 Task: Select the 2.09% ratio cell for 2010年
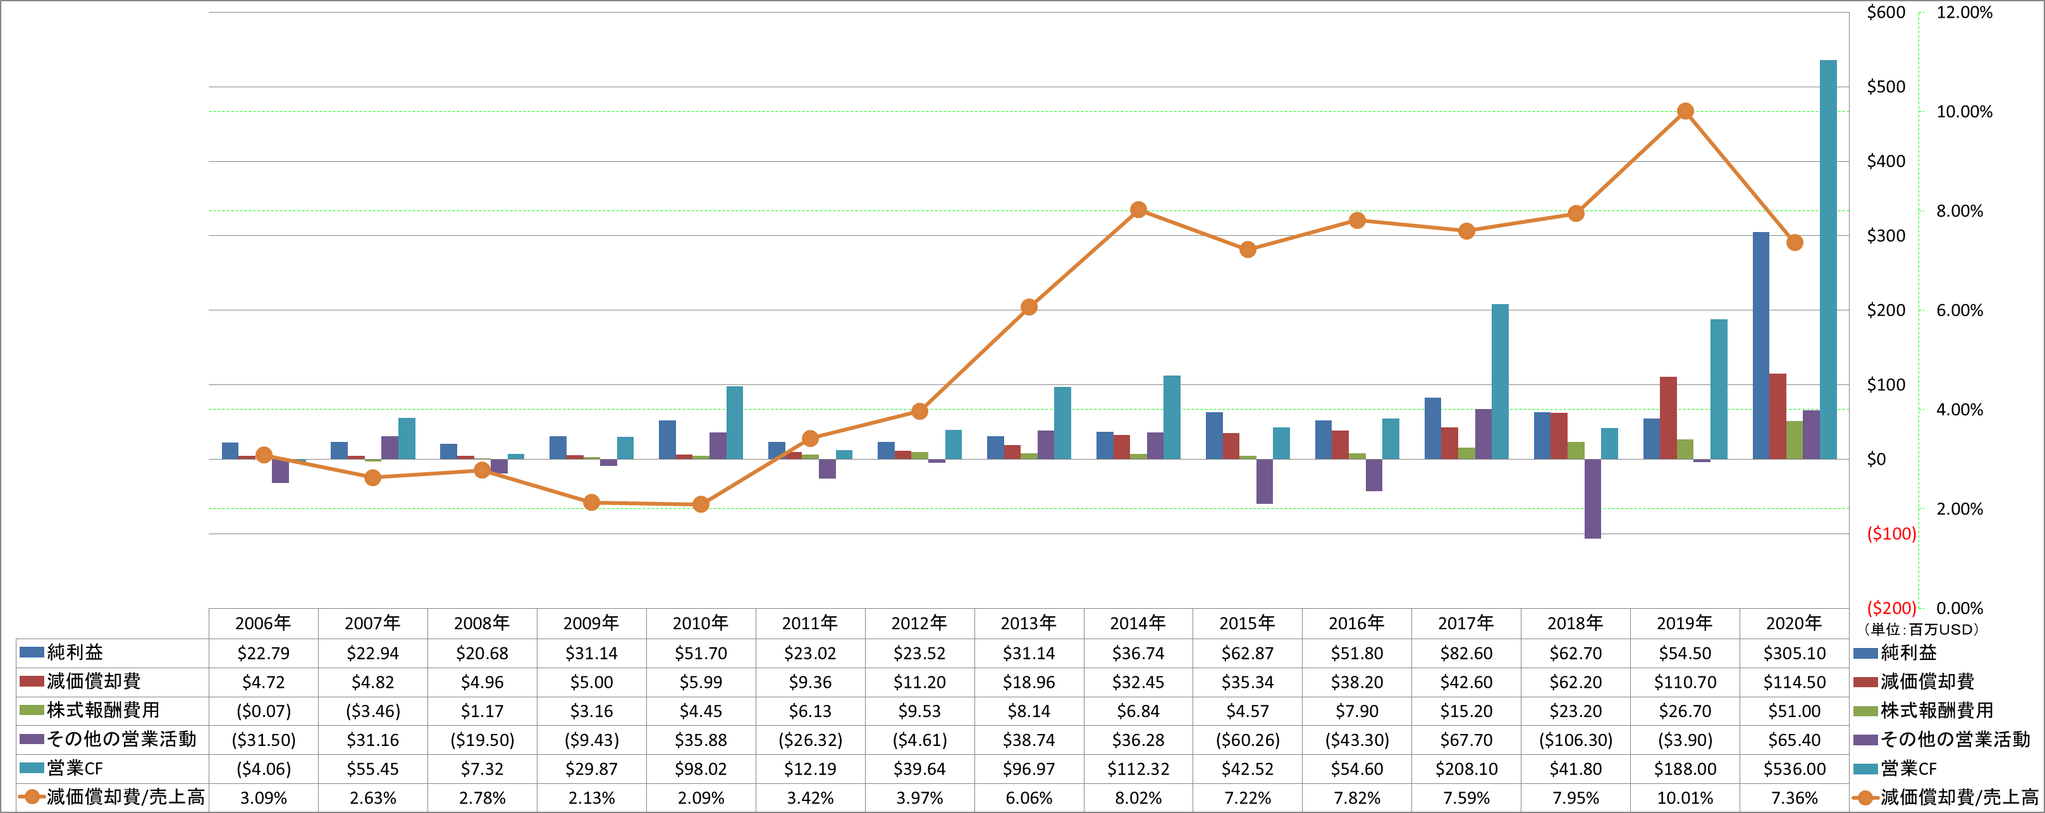coord(700,797)
